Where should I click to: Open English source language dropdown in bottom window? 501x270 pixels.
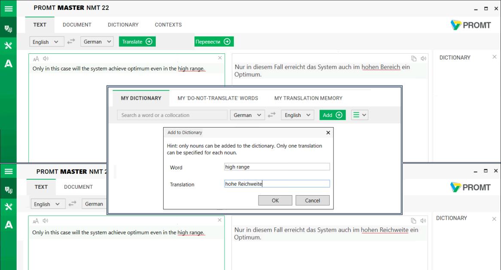48,204
